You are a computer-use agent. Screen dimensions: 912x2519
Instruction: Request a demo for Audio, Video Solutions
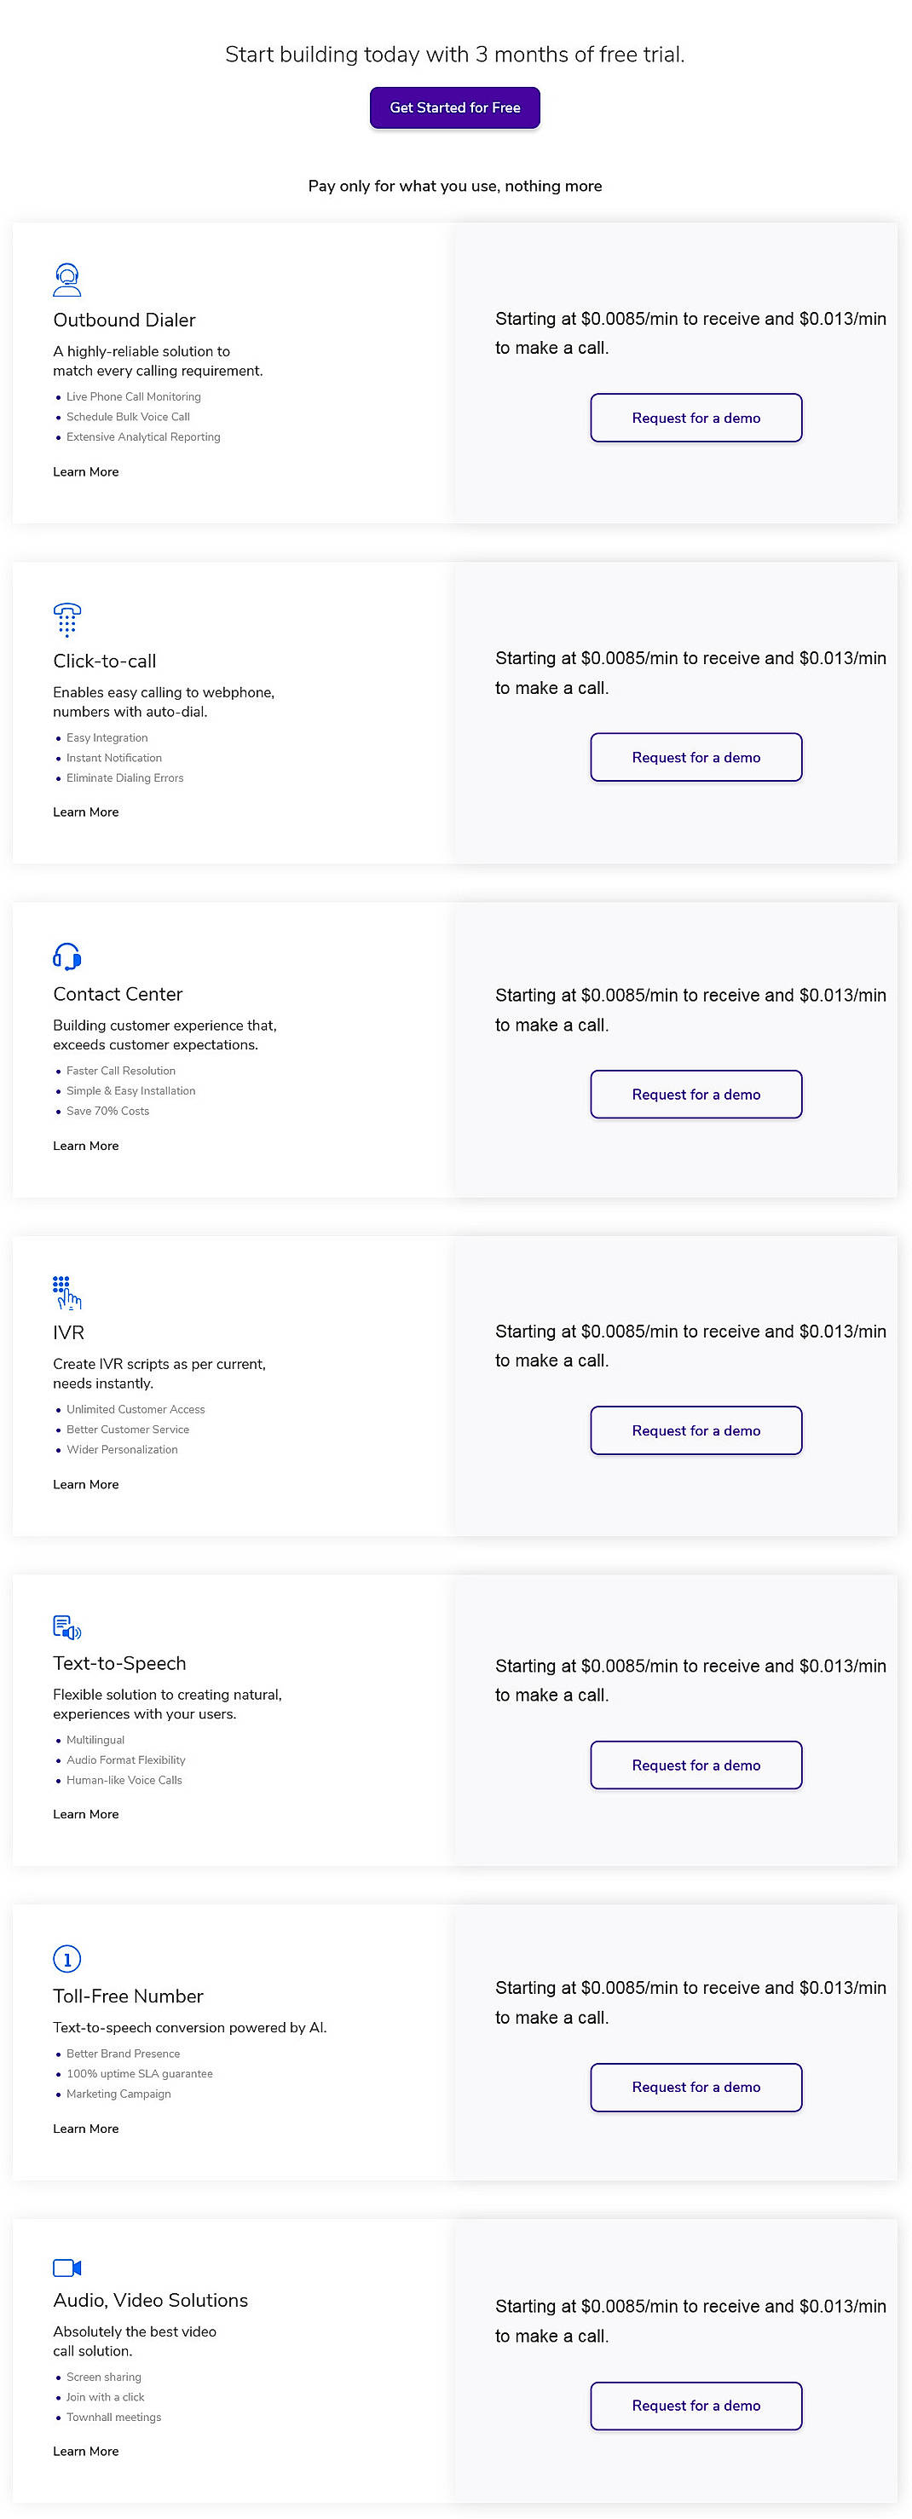coord(696,2406)
